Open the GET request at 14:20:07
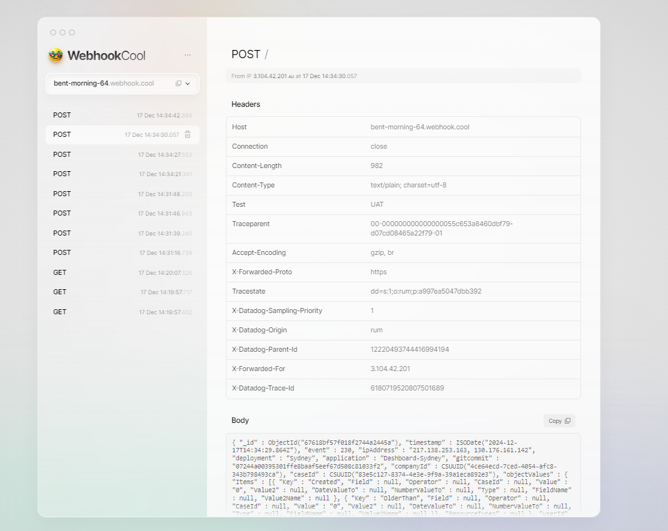Image resolution: width=668 pixels, height=531 pixels. coord(122,273)
